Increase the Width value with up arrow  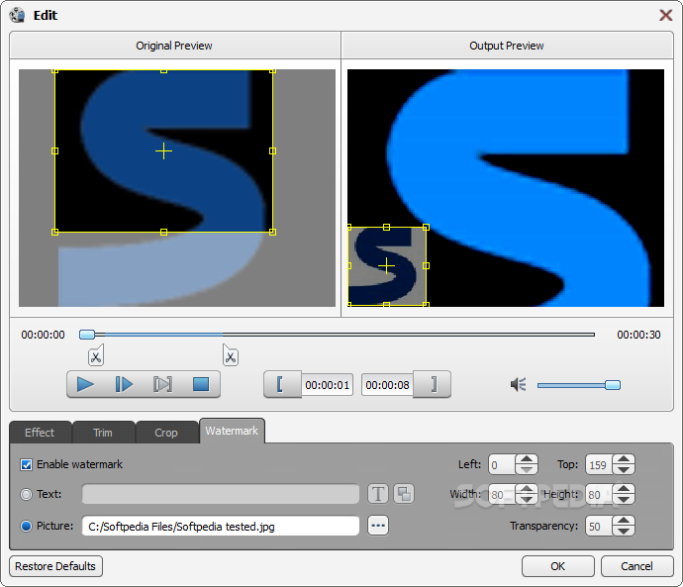(527, 489)
